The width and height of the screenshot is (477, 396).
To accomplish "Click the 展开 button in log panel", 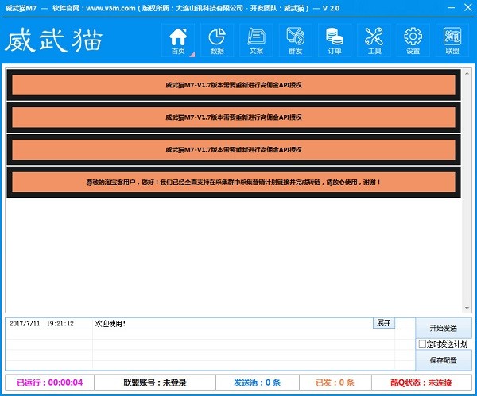I will [x=384, y=323].
